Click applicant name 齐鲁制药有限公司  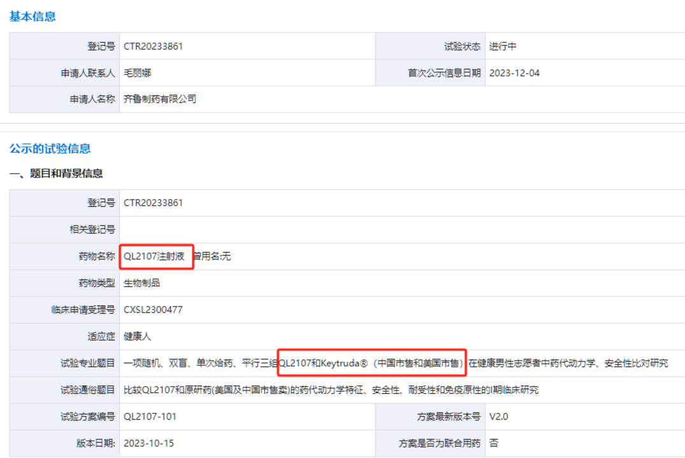tap(160, 99)
